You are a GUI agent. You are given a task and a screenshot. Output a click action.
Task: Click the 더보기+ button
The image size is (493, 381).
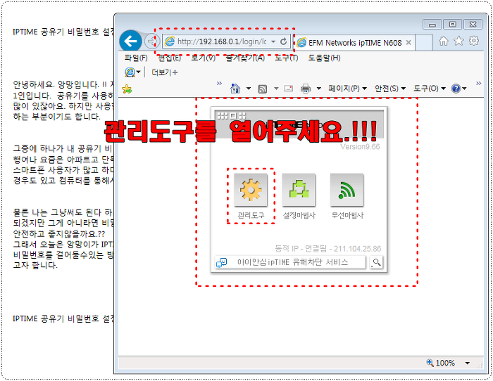pos(164,72)
